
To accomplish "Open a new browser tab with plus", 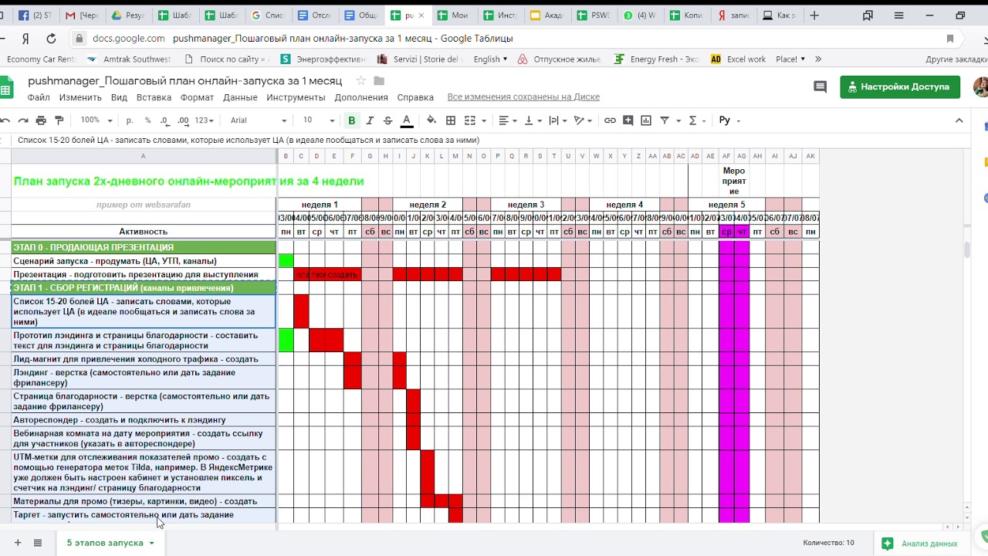I will (x=814, y=15).
